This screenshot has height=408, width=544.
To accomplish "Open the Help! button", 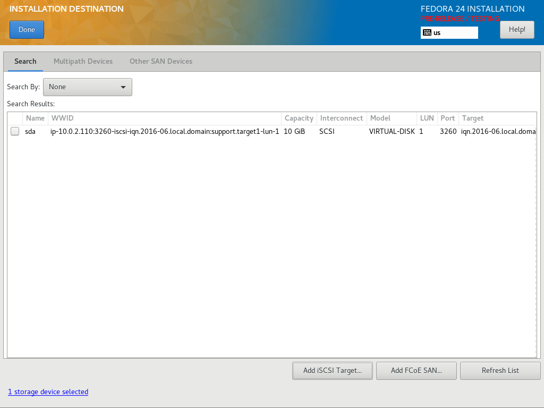I will tap(517, 30).
